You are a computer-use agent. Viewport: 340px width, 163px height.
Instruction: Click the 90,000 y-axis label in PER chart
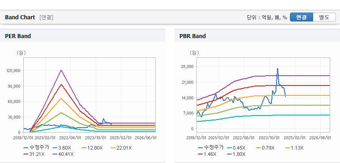point(14,86)
